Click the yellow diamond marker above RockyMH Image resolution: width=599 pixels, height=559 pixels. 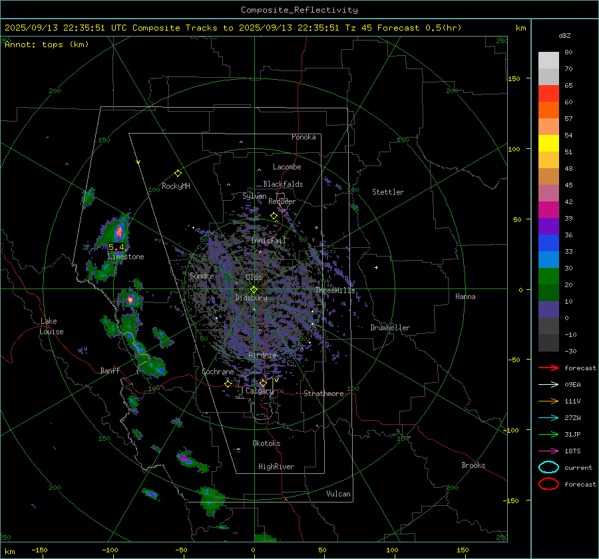coord(178,173)
